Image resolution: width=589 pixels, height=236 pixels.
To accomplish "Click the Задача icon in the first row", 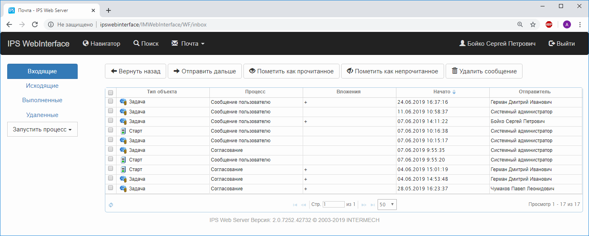I will [123, 102].
